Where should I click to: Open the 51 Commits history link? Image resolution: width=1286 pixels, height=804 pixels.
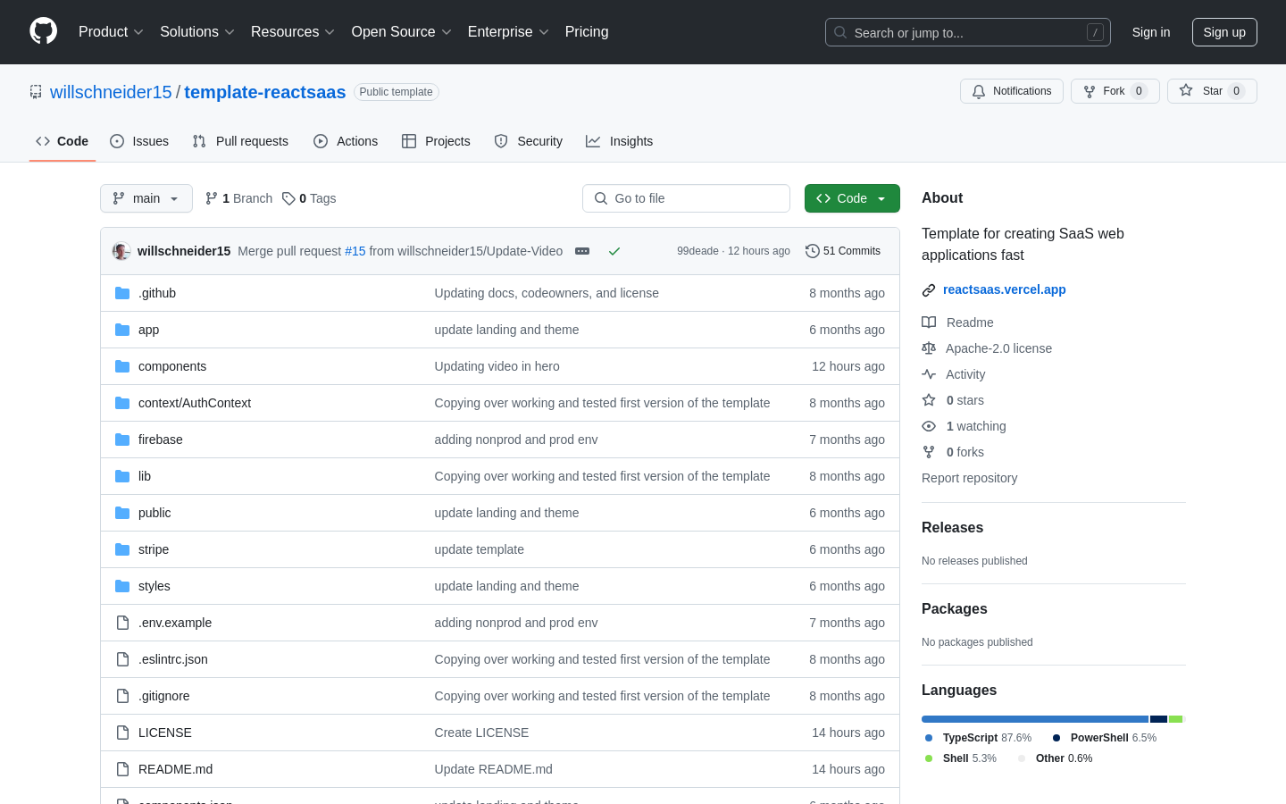pyautogui.click(x=843, y=251)
